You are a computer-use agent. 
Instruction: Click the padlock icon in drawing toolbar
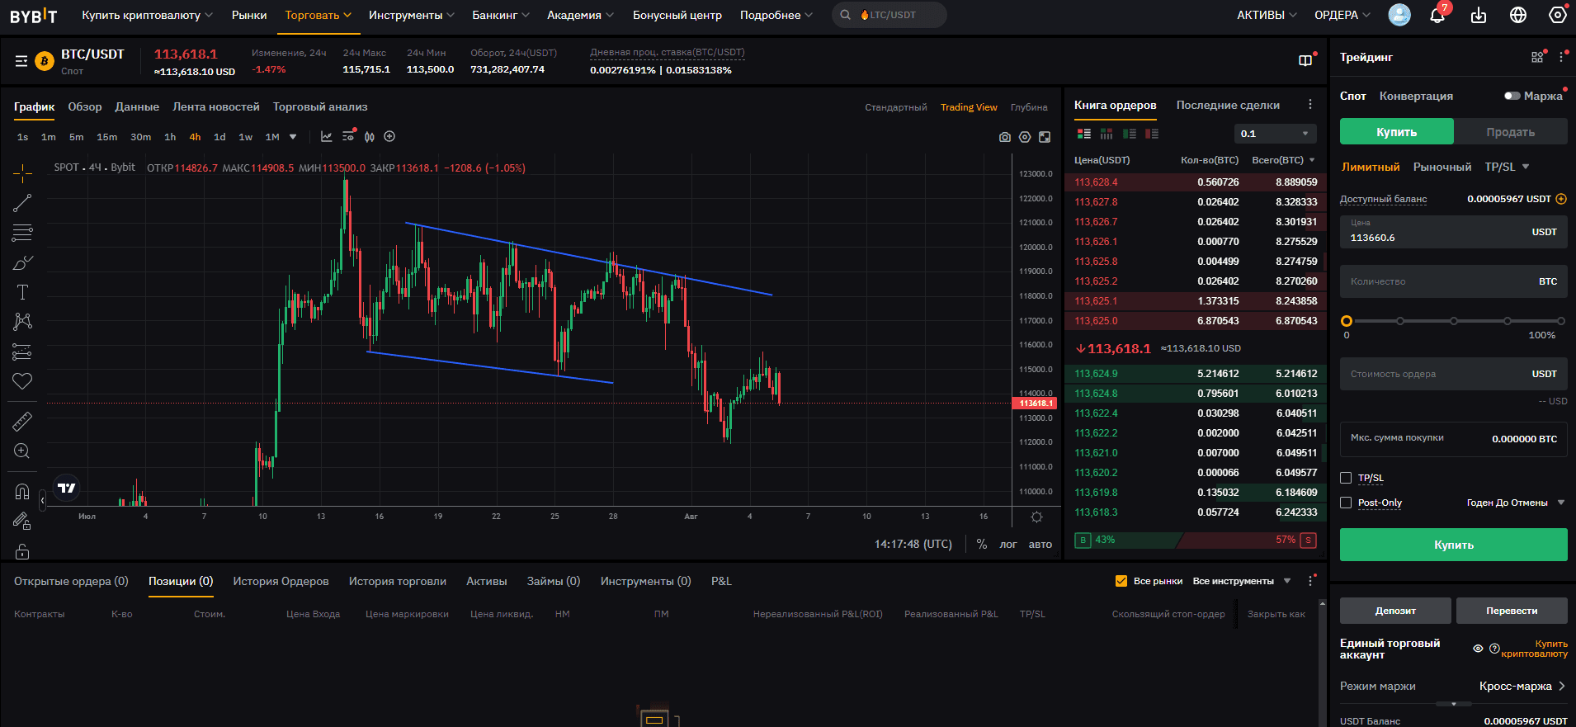(22, 550)
